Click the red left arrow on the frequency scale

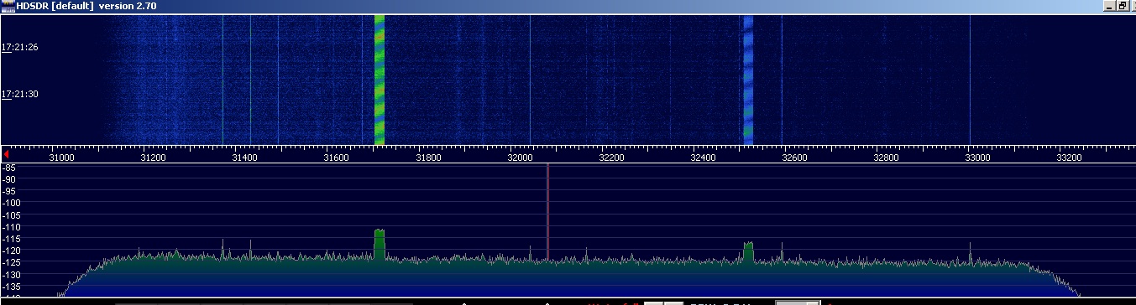(6, 155)
